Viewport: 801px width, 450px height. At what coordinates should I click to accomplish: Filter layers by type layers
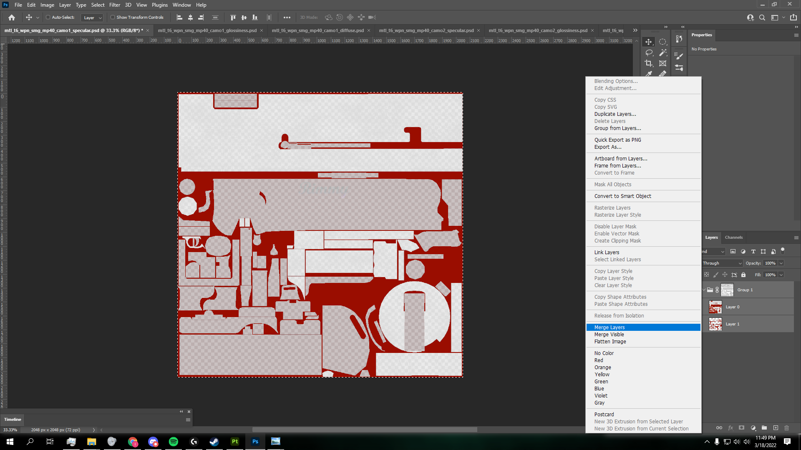753,252
